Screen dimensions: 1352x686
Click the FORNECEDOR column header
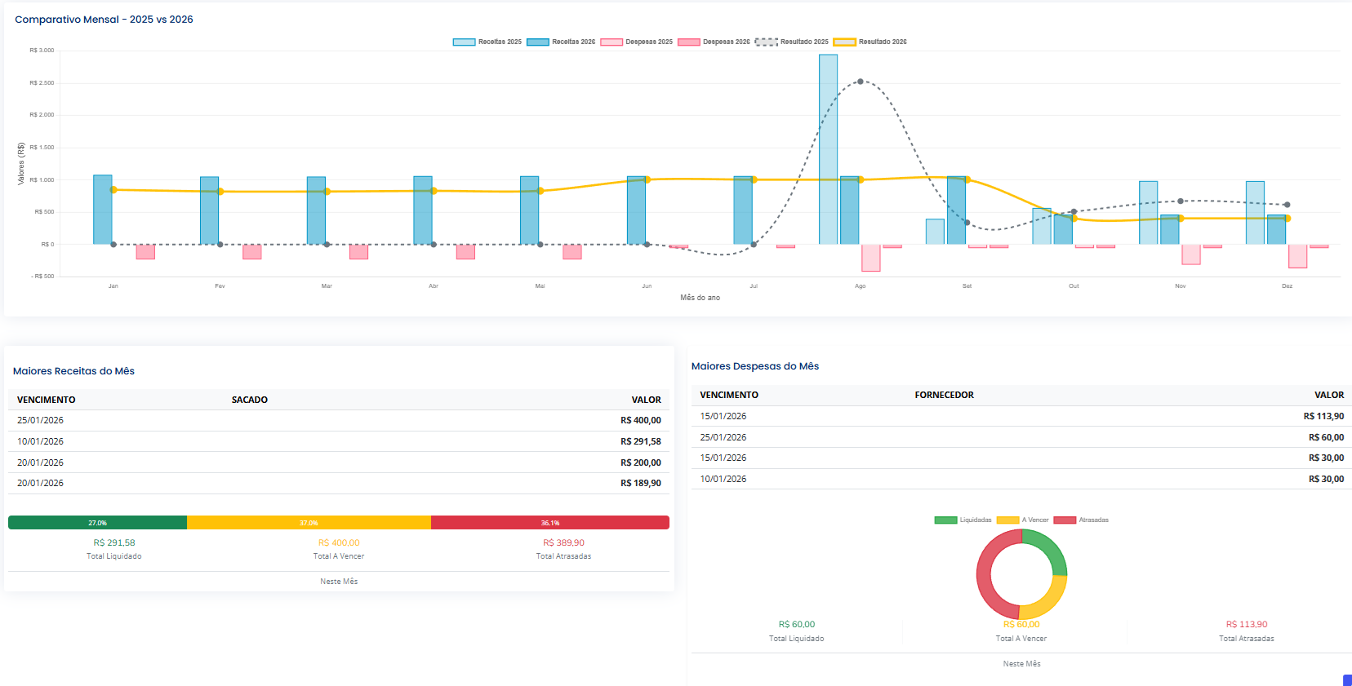[x=944, y=395]
